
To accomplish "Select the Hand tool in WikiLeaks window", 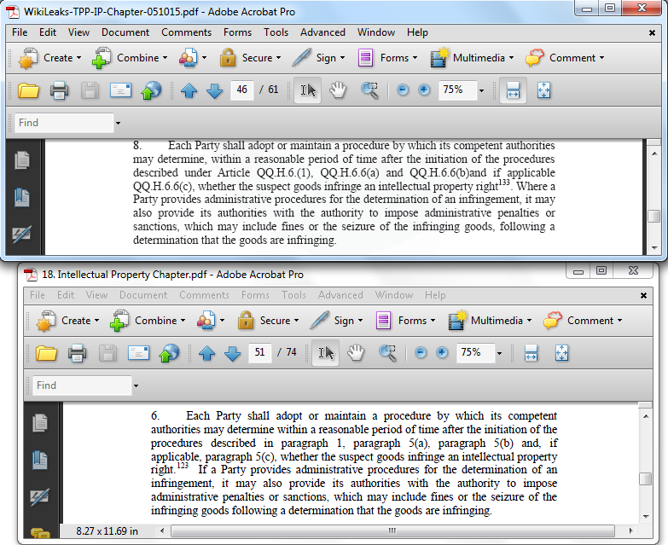I will click(x=338, y=90).
